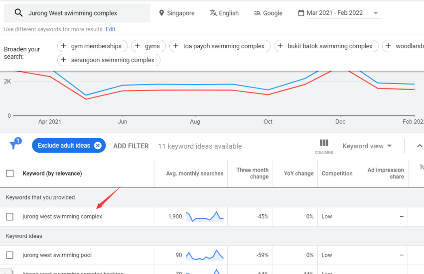Sort by Keyword (by relevance) header
This screenshot has height=274, width=424.
[52, 174]
